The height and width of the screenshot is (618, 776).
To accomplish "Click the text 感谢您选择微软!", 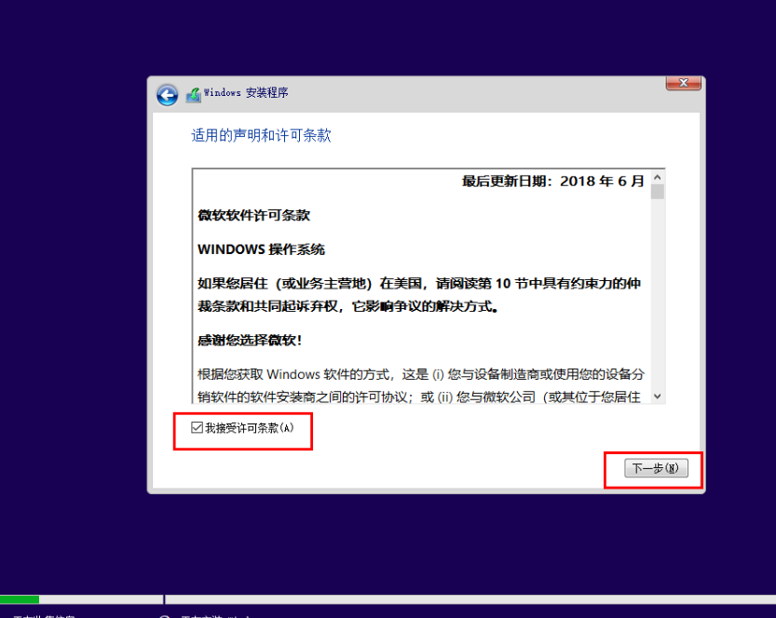I will tap(250, 340).
